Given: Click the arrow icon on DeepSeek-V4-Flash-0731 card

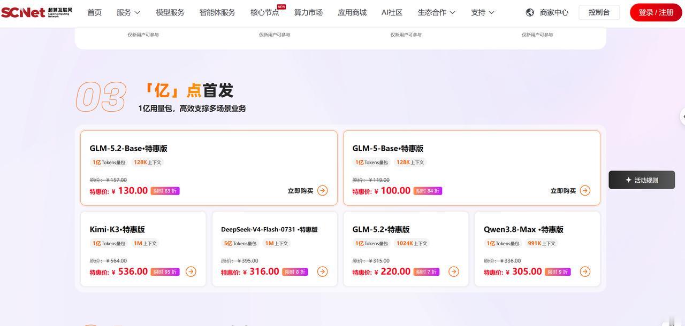Looking at the screenshot, I should coord(322,271).
